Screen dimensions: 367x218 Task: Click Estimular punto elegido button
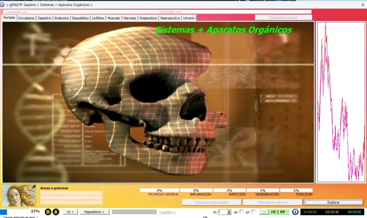point(212,202)
